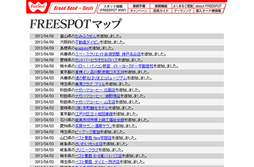This screenshot has width=254, height=167.
Task: Open 道の駅北はりまエコミュージアム link
Action: tap(101, 78)
